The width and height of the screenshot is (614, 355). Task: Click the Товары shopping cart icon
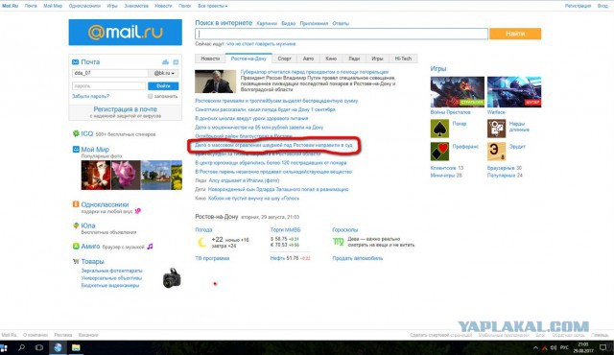click(76, 261)
